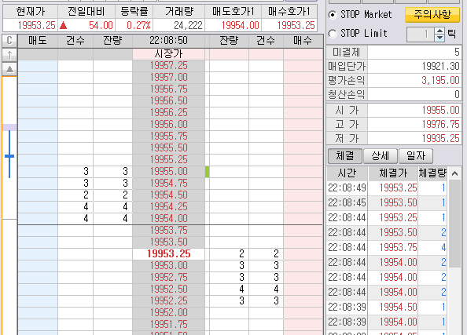
Task: Click the 현재가 value 19953.25 in summary
Action: pyautogui.click(x=30, y=26)
